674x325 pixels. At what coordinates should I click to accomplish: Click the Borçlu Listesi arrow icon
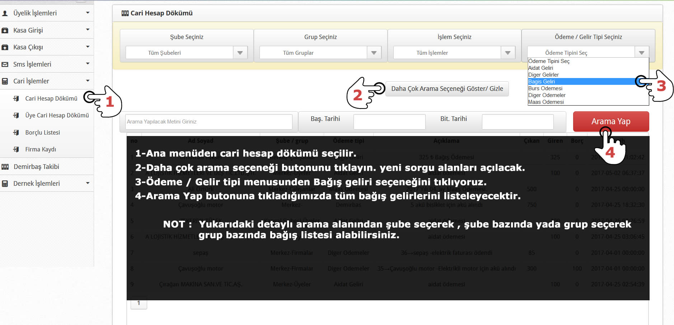coord(16,132)
